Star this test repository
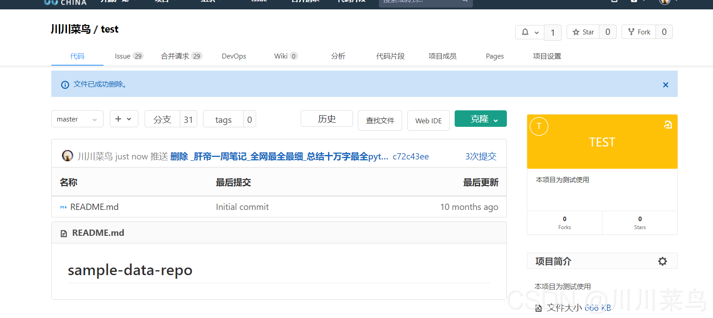Image resolution: width=713 pixels, height=318 pixels. click(583, 32)
